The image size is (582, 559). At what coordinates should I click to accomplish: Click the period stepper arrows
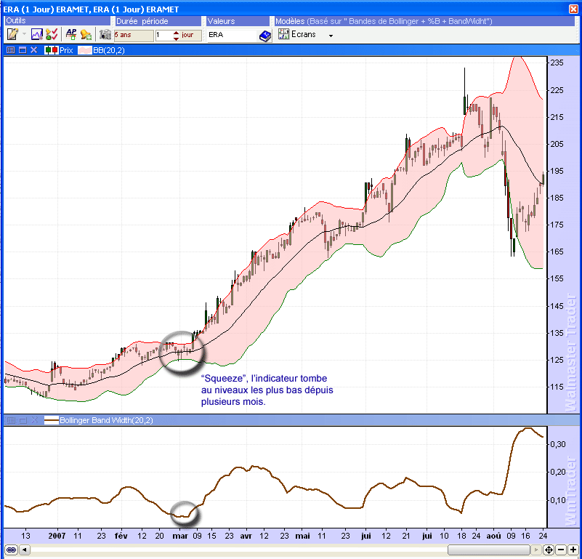[x=176, y=36]
